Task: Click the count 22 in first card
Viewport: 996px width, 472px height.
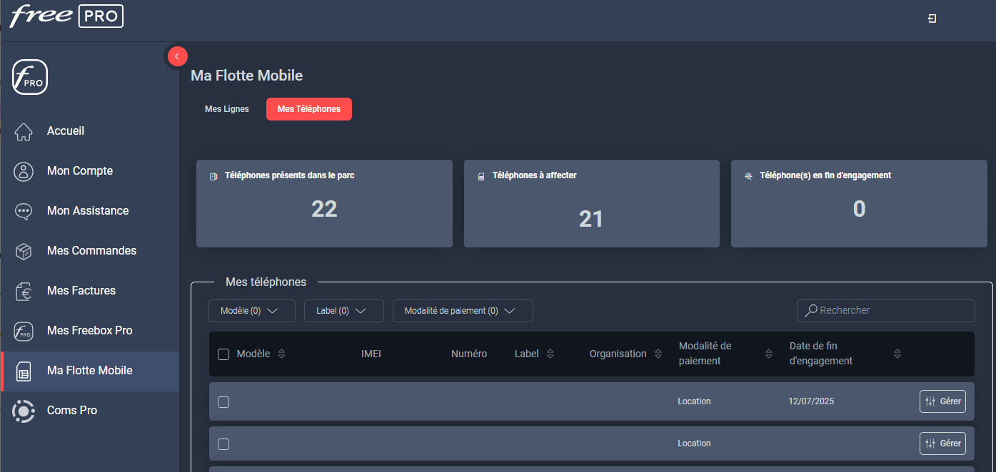Action: [324, 209]
